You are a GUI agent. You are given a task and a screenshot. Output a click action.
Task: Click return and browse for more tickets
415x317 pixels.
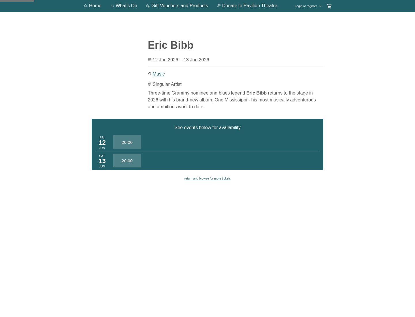tap(207, 178)
